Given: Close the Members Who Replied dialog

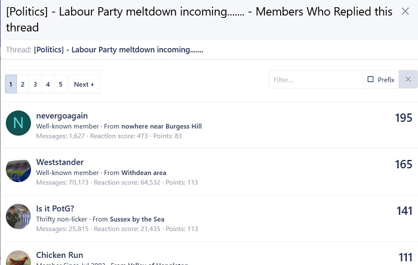Looking at the screenshot, I should pos(405,11).
